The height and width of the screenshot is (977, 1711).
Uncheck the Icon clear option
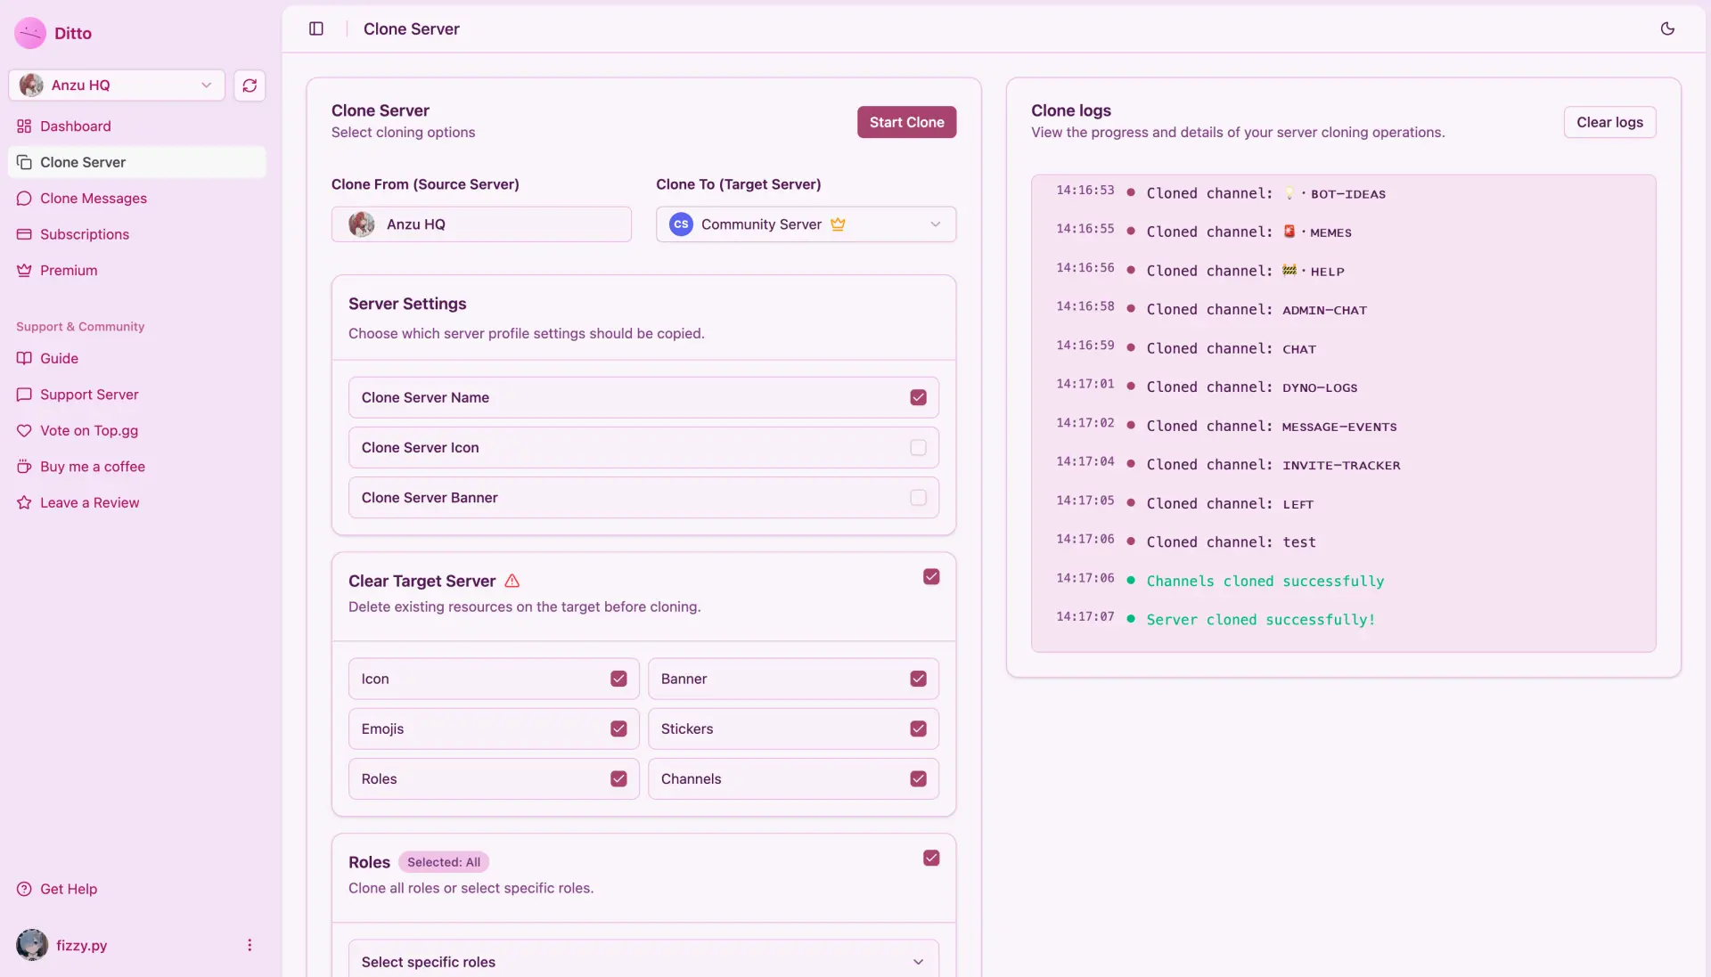tap(618, 679)
